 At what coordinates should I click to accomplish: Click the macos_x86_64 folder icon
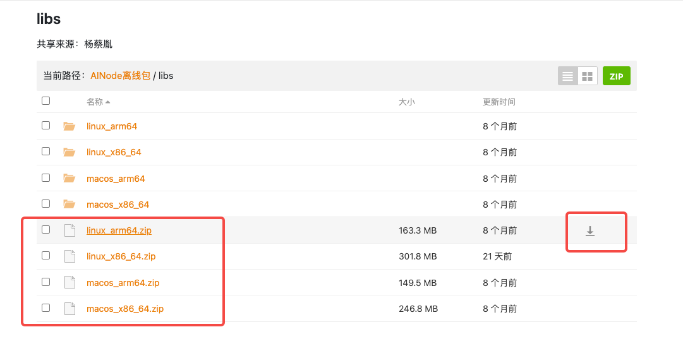70,205
